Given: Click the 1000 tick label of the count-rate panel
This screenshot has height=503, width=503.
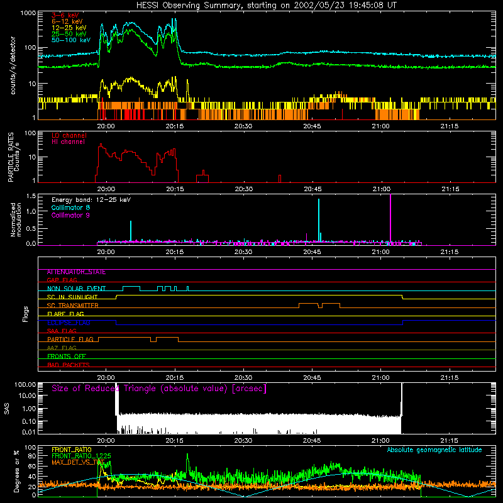Looking at the screenshot, I should [28, 13].
